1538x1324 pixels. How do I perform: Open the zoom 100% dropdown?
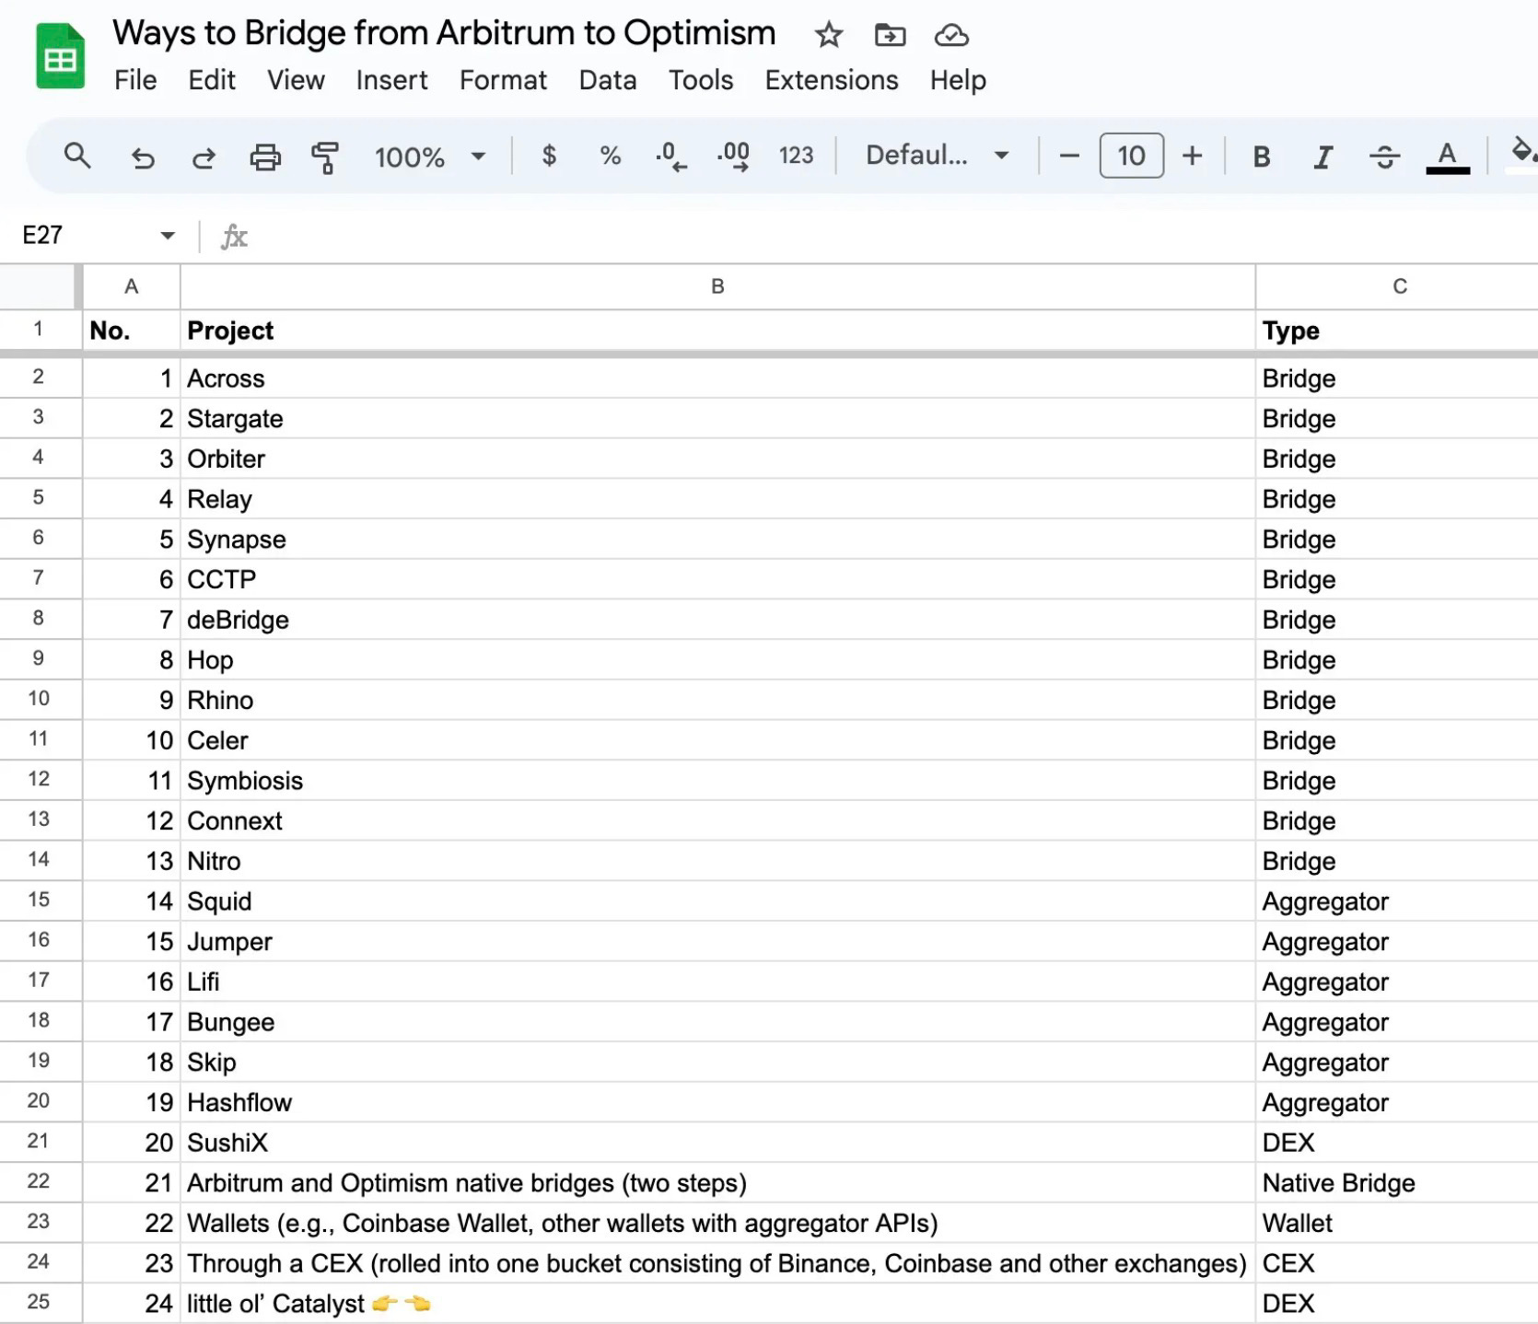pyautogui.click(x=429, y=157)
